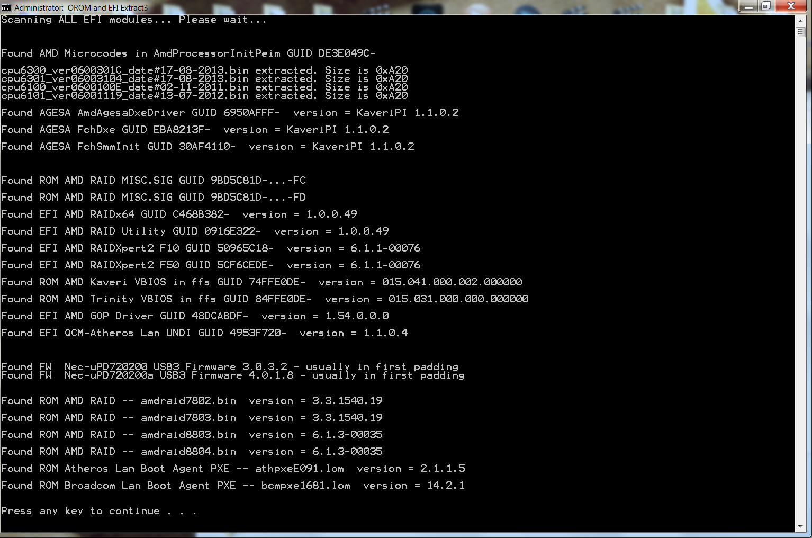Image resolution: width=812 pixels, height=538 pixels.
Task: Click the scrollbar up arrow
Action: 800,20
